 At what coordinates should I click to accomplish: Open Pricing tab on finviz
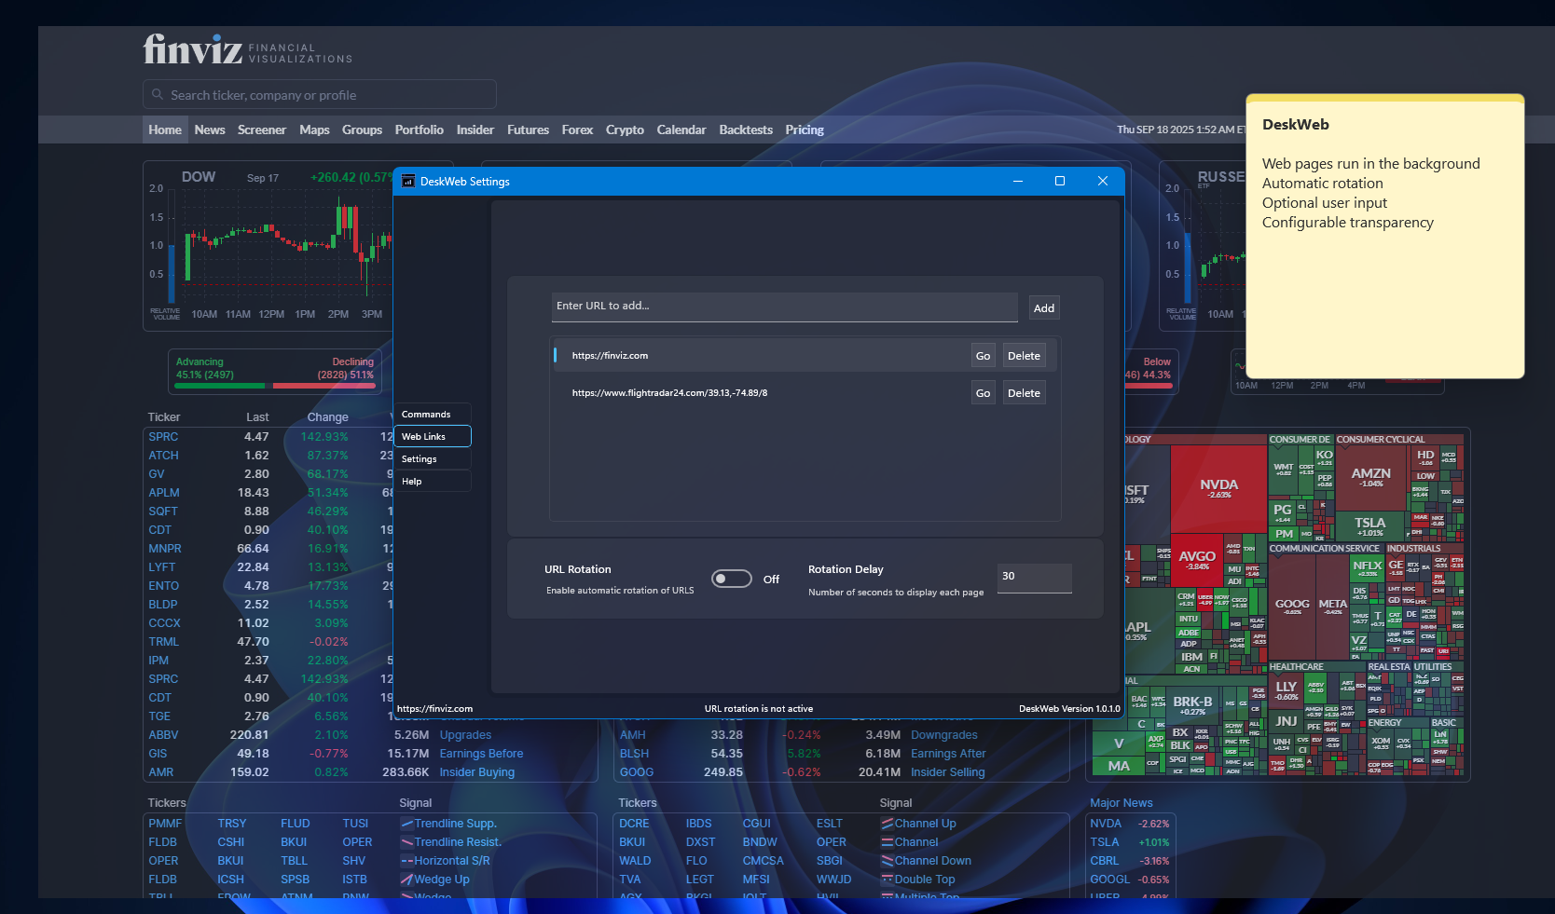(x=805, y=130)
